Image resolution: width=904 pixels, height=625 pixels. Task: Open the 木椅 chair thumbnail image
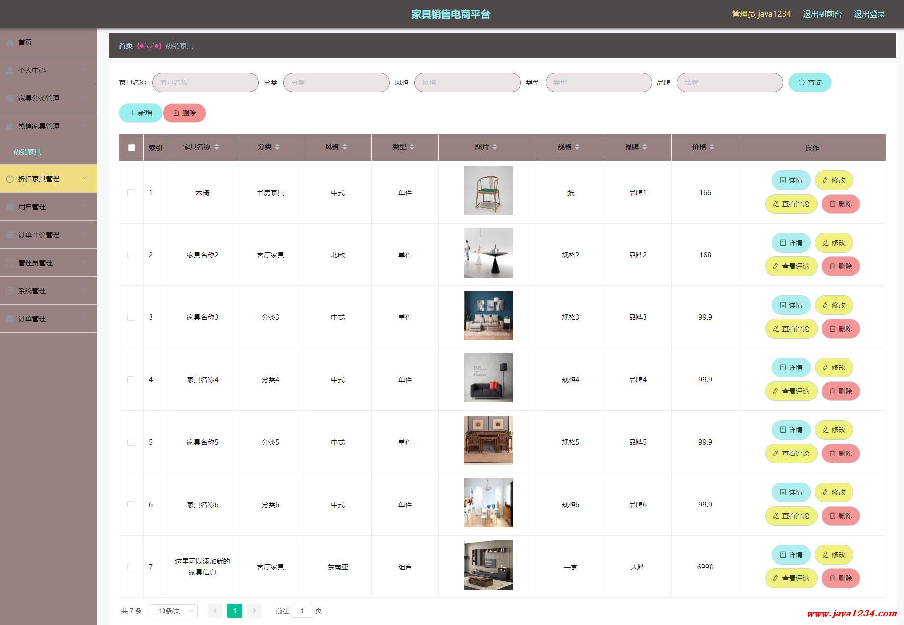click(x=488, y=191)
